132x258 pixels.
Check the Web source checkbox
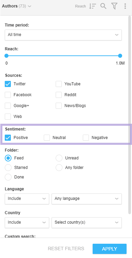[8, 117]
